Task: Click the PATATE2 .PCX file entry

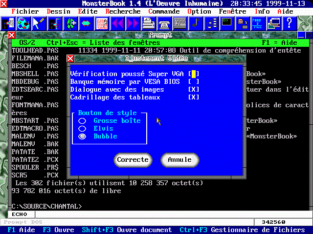Action: pyautogui.click(x=35, y=160)
